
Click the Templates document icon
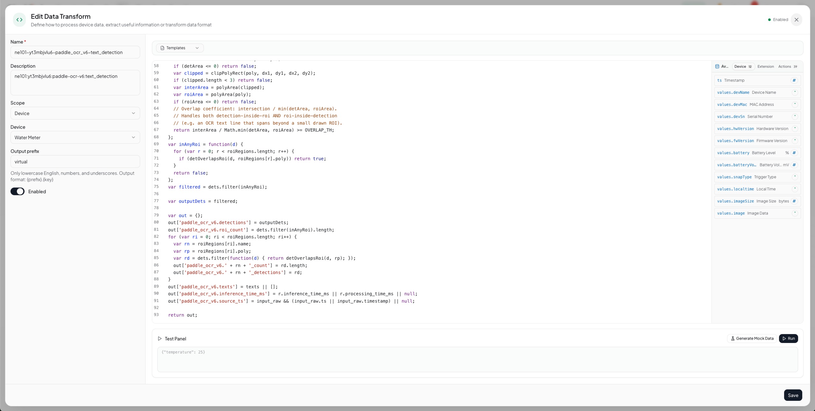[162, 48]
